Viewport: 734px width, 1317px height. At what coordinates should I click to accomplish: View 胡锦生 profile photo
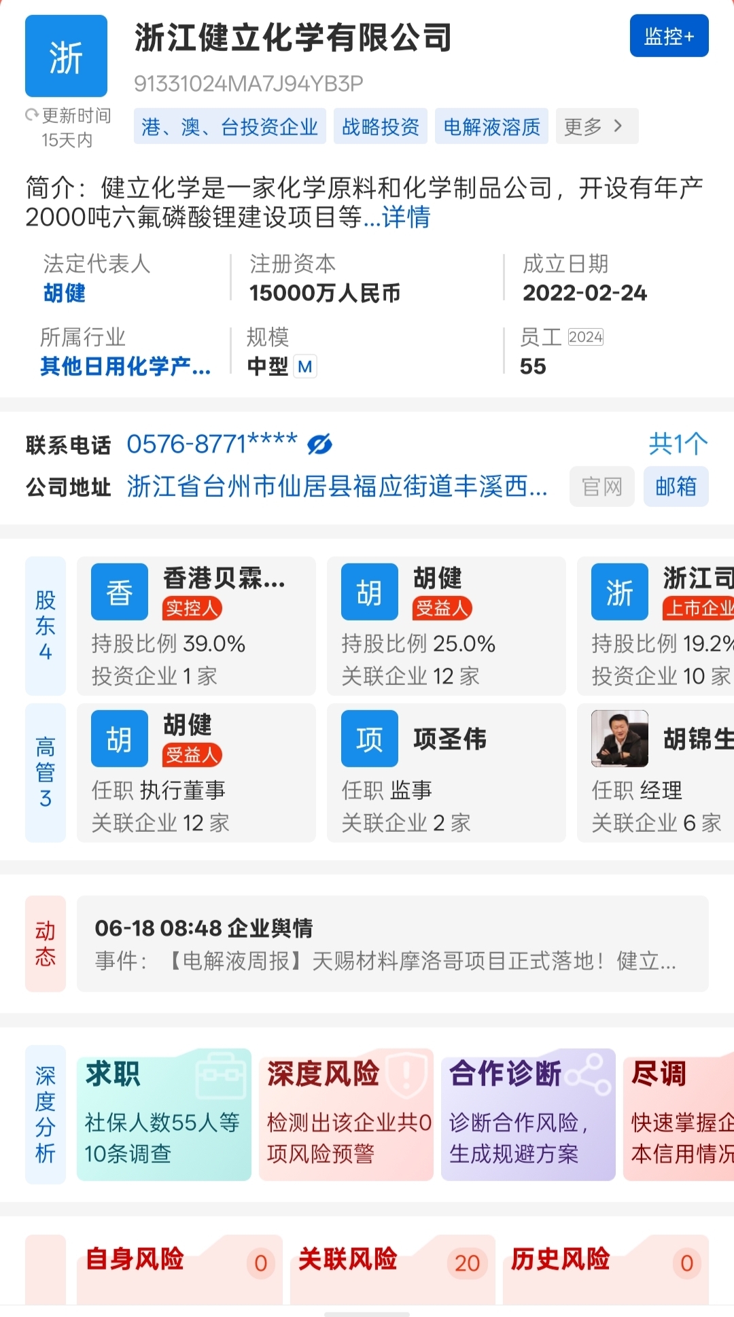[x=619, y=739]
